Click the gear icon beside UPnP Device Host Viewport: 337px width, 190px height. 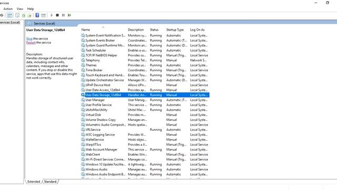(x=83, y=85)
